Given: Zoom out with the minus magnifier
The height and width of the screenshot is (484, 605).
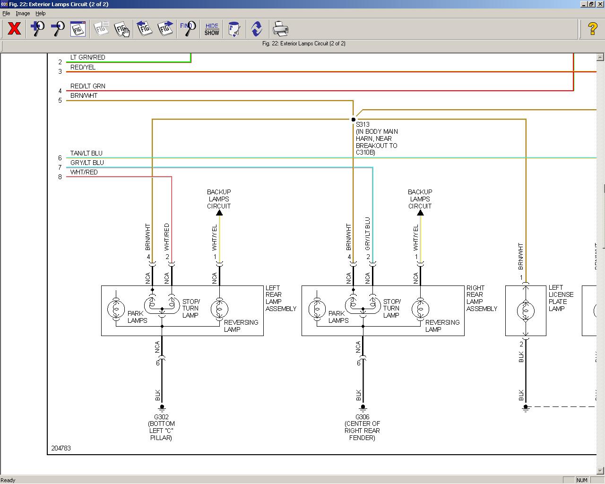Looking at the screenshot, I should pyautogui.click(x=58, y=29).
